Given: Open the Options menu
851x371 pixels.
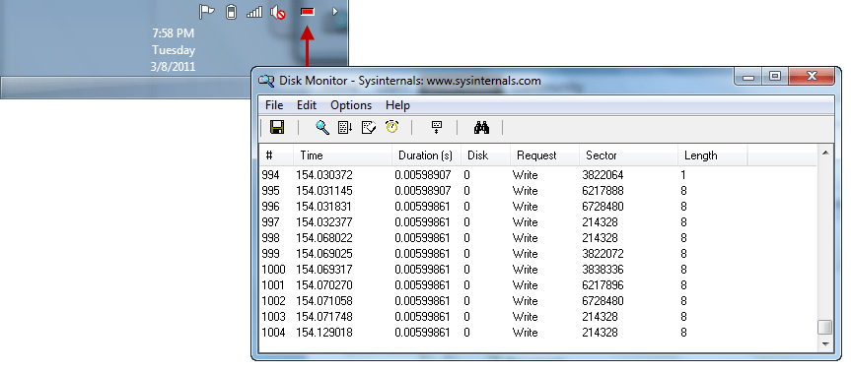Looking at the screenshot, I should point(351,105).
